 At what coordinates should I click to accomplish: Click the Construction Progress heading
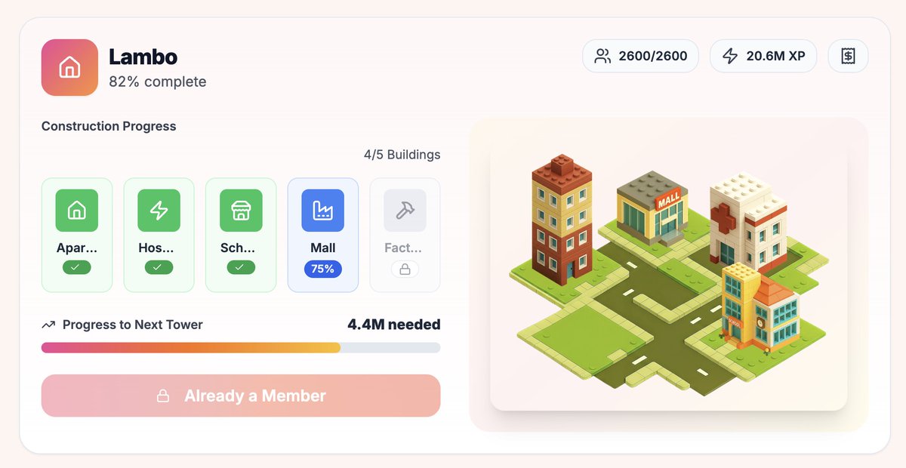(x=109, y=126)
